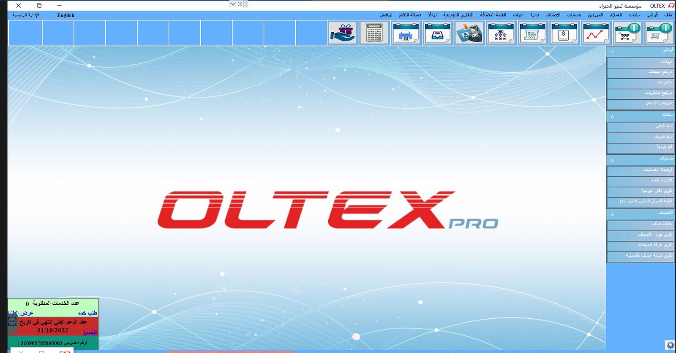
Task: Collapse the حسابات sidebar section
Action: pos(612,160)
